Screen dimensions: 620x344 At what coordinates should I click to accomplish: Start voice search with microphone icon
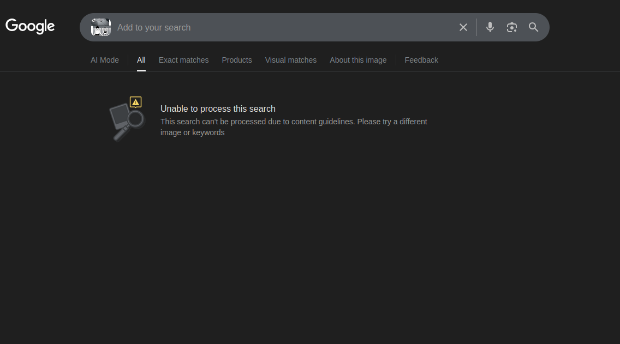(x=490, y=27)
